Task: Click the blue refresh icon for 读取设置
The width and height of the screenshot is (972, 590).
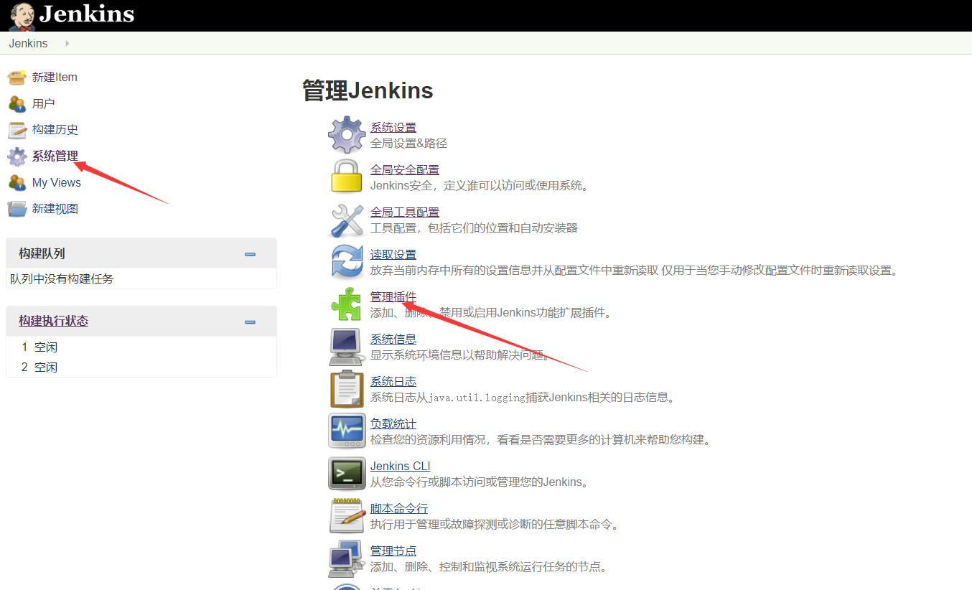Action: [x=347, y=261]
